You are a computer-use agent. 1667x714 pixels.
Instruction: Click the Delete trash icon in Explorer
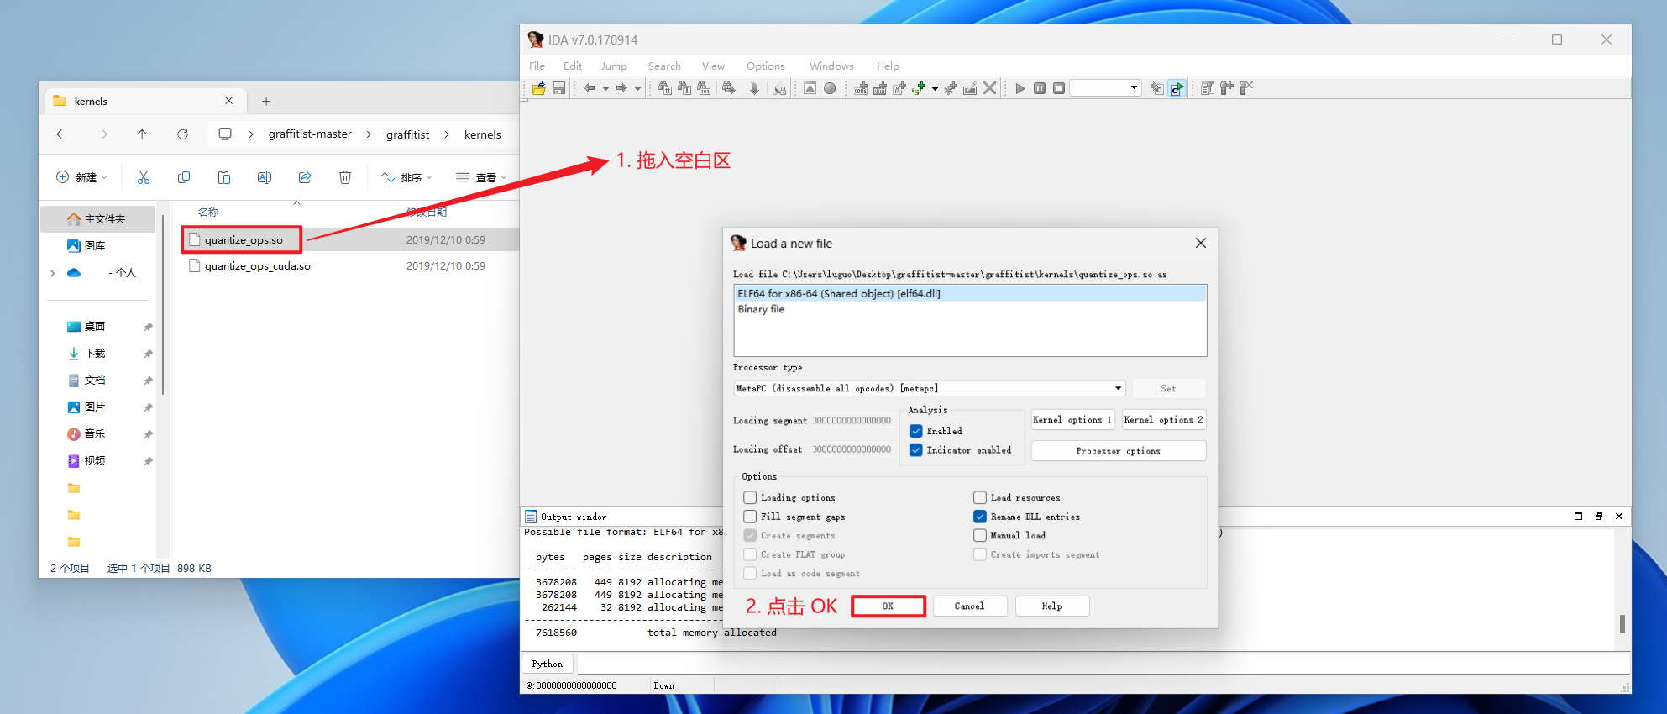coord(345,177)
